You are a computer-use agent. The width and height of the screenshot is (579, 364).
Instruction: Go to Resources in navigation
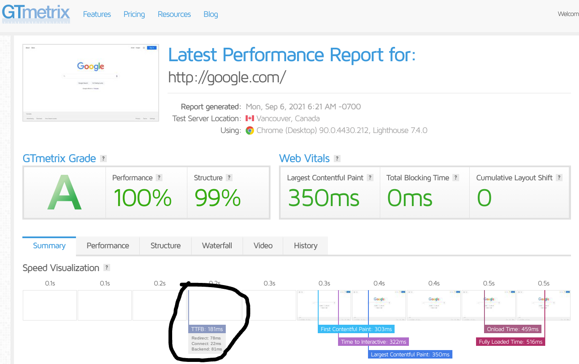[x=174, y=14]
